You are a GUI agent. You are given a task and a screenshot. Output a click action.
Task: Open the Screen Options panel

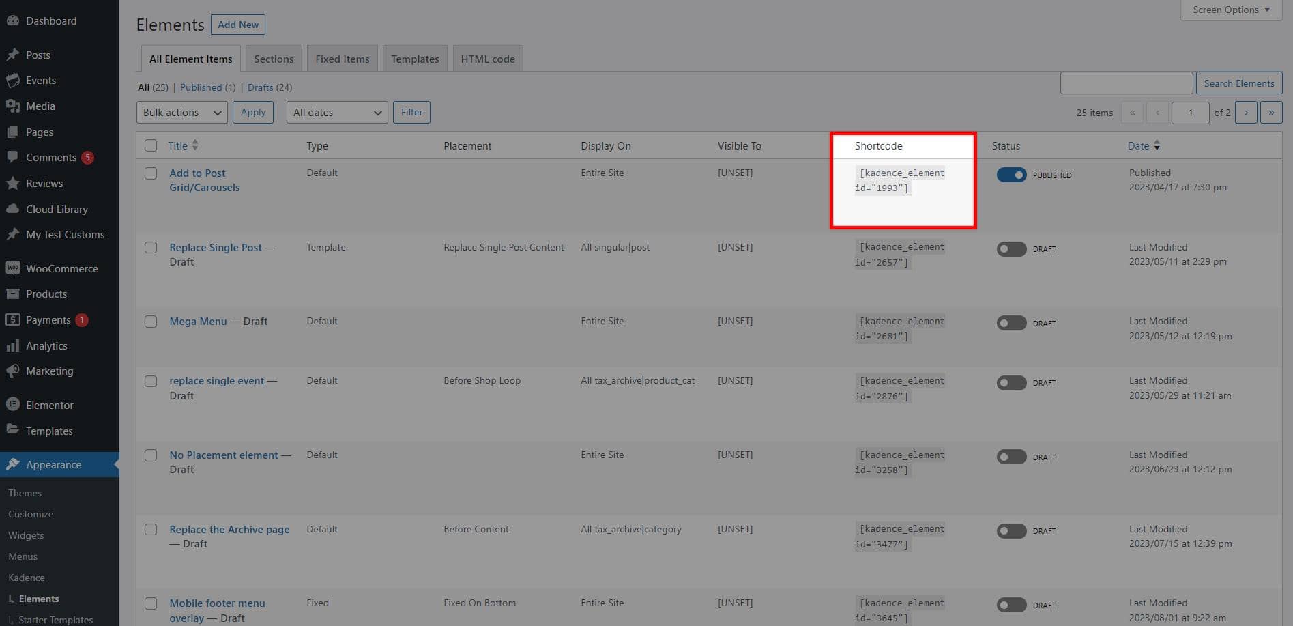(1229, 10)
